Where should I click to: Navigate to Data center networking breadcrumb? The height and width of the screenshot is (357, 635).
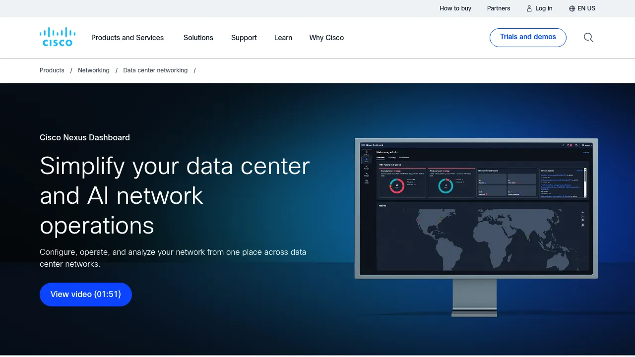(155, 70)
